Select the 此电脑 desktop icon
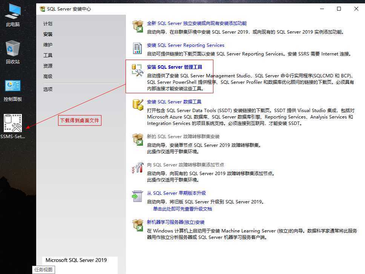This screenshot has height=274, width=365. point(13,15)
